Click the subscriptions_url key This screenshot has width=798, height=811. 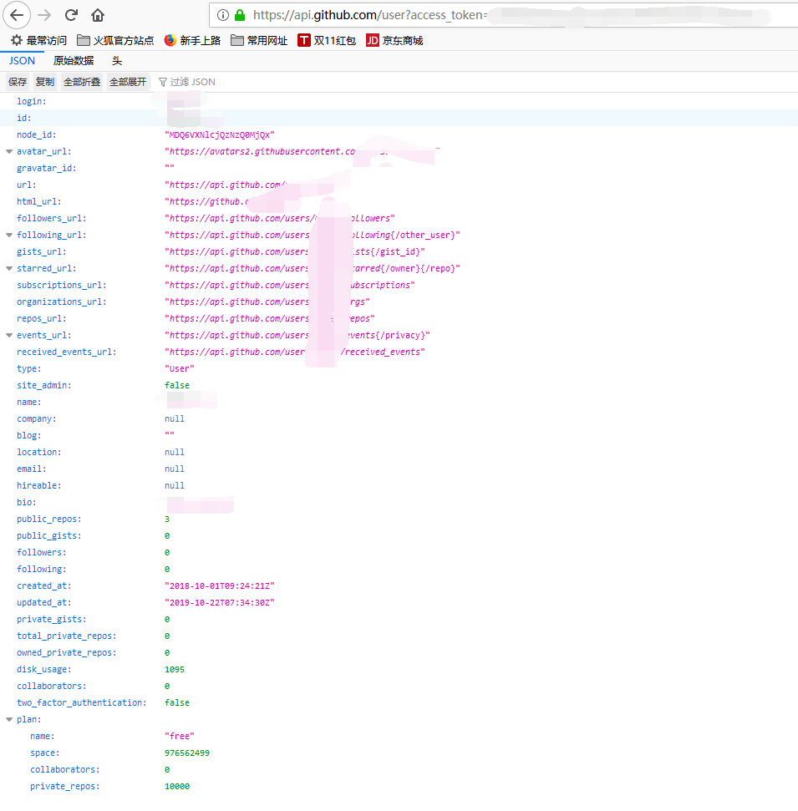coord(61,285)
